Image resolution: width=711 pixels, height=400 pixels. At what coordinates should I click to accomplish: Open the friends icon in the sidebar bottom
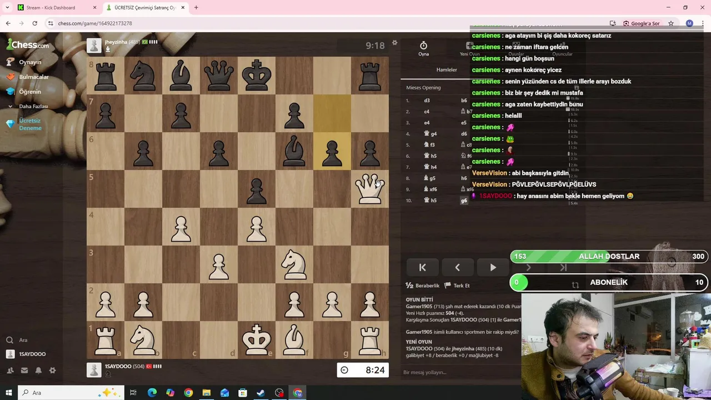10,370
